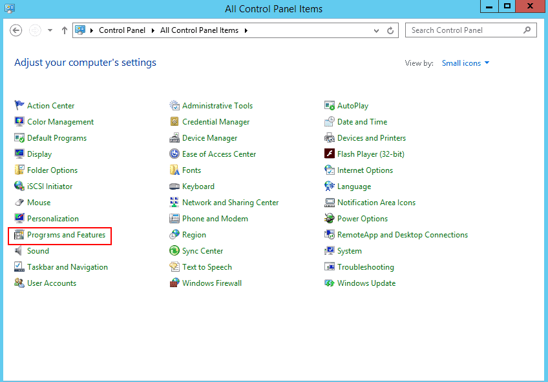Click the Action Center flag icon
Screen dimensions: 548x382
point(19,105)
